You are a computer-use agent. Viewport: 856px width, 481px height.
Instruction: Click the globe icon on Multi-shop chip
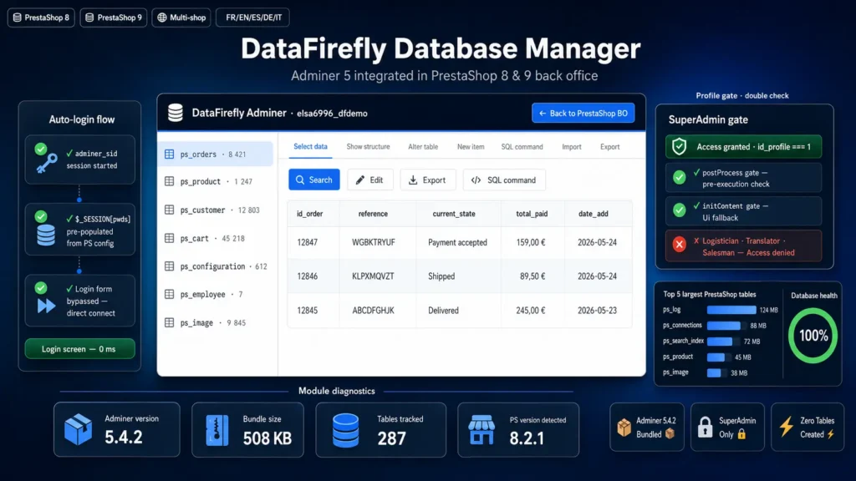coord(162,18)
